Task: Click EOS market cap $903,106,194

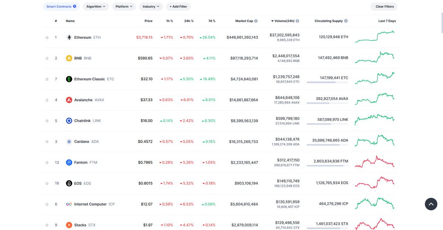Action: (x=246, y=183)
